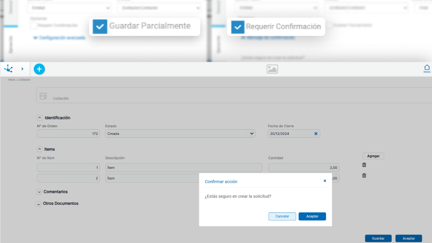Collapse the Identificación section
Image resolution: width=432 pixels, height=243 pixels.
[x=39, y=118]
